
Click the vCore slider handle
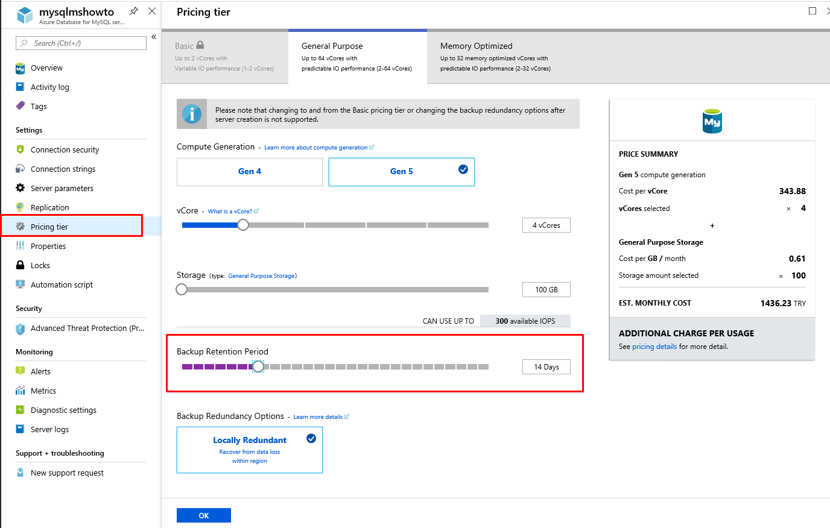point(243,225)
